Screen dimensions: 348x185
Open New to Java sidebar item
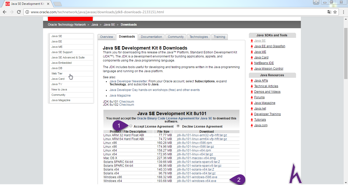coord(71,89)
